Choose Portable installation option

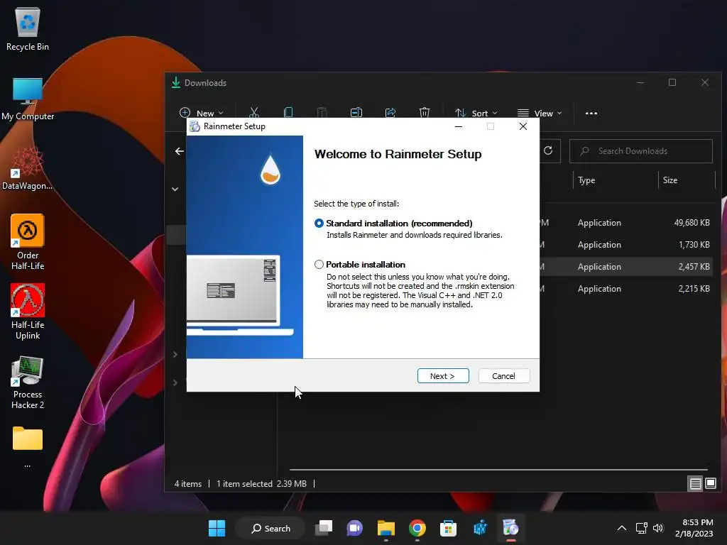click(x=319, y=265)
